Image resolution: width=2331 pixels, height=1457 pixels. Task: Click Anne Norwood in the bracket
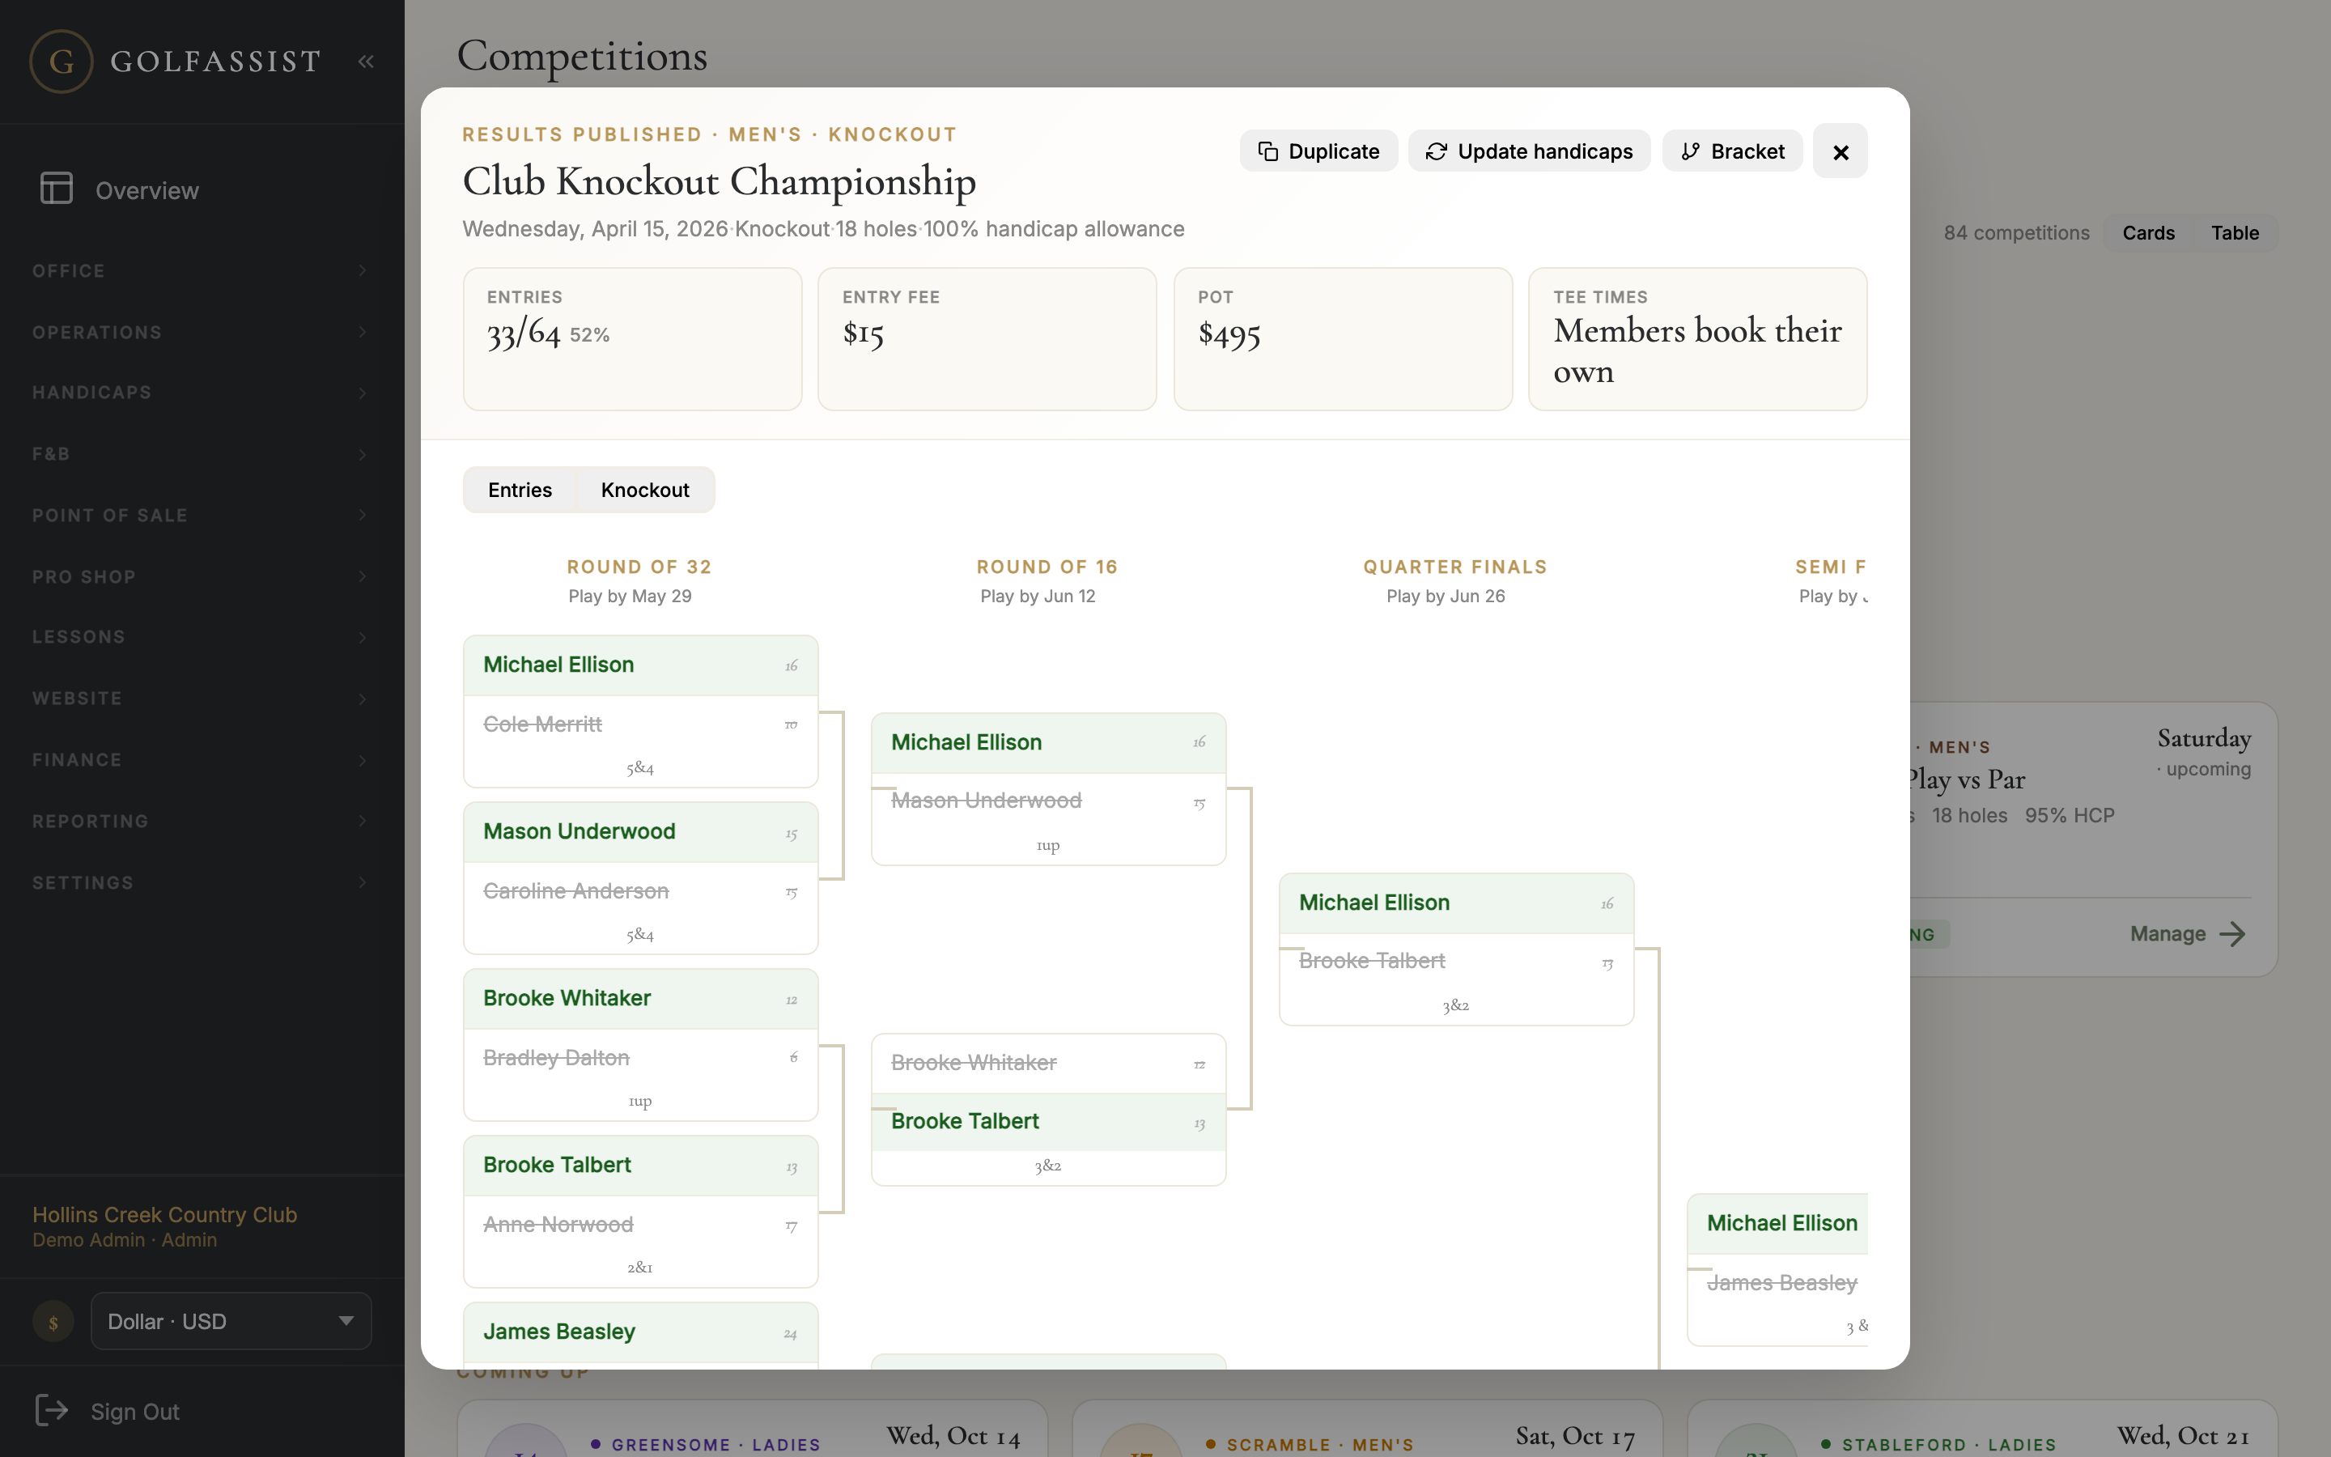pyautogui.click(x=640, y=1225)
